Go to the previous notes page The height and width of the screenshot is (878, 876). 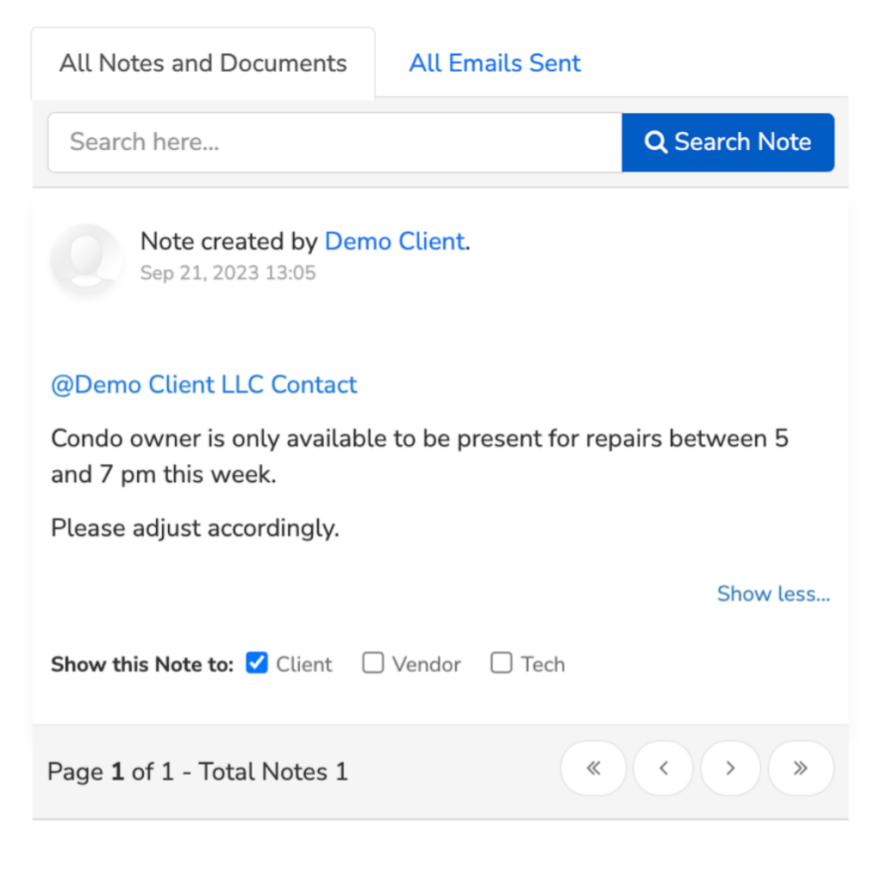(x=663, y=768)
